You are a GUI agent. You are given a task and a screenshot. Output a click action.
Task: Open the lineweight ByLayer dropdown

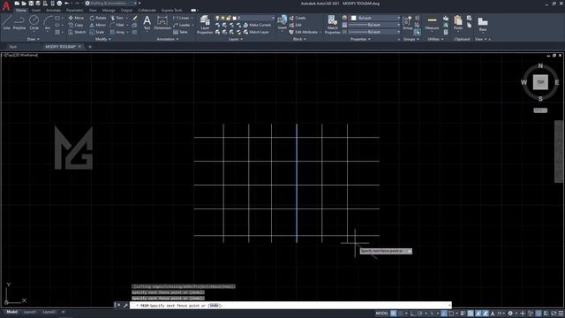point(374,25)
